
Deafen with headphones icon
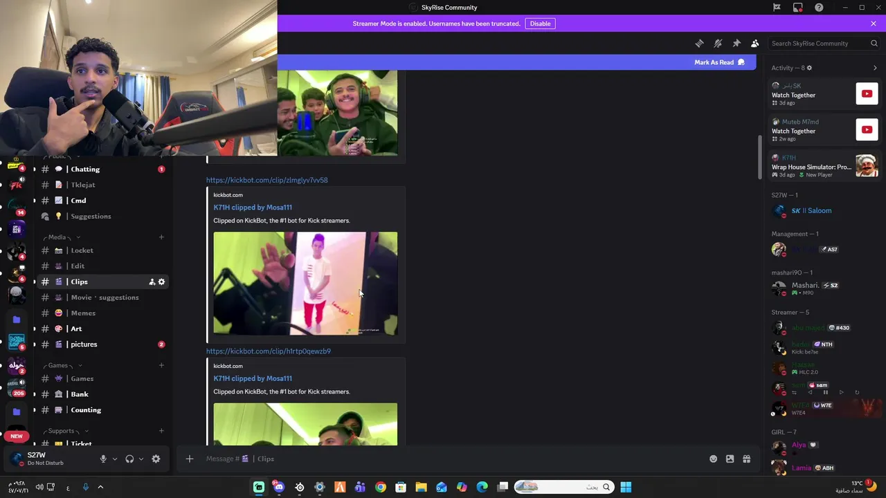129,459
